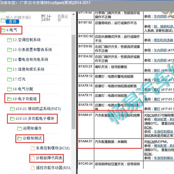
Task: Click the tree panel scrollbar thumb
Action: click(x=73, y=82)
